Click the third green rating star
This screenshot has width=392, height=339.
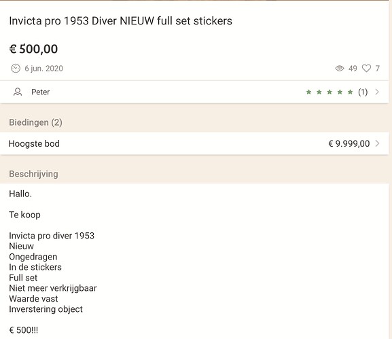329,92
